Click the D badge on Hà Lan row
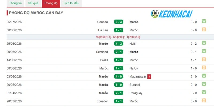This screenshot has width=214, height=107. (x=204, y=29)
